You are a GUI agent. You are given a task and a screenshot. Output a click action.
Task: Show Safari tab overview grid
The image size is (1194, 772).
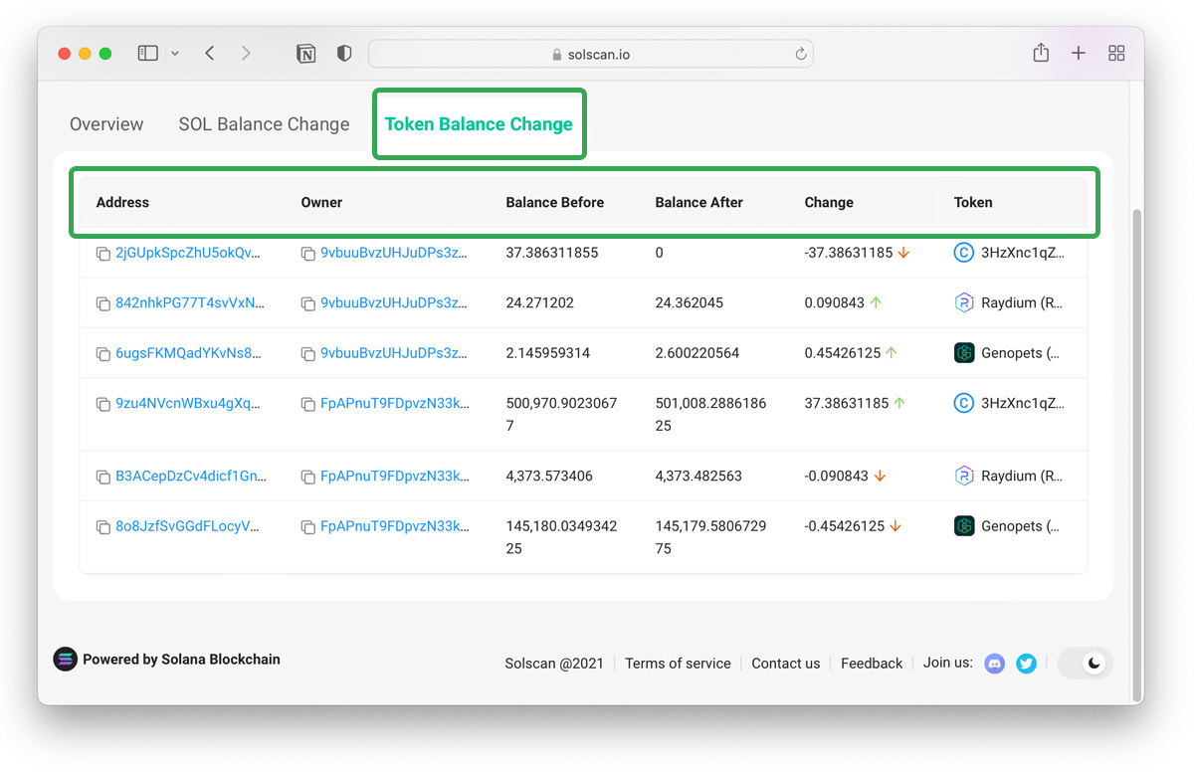click(1116, 54)
